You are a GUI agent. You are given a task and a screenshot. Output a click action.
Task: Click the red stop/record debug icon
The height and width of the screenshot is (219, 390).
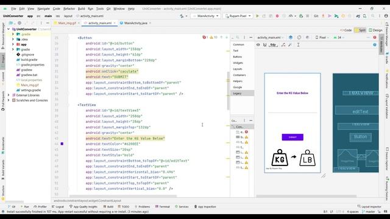pyautogui.click(x=277, y=16)
